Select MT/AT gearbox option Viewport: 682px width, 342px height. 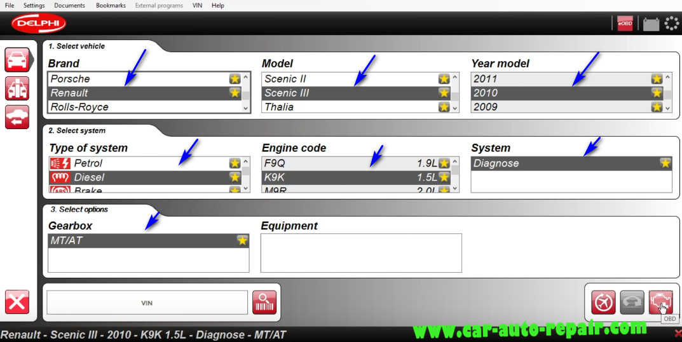tap(148, 240)
